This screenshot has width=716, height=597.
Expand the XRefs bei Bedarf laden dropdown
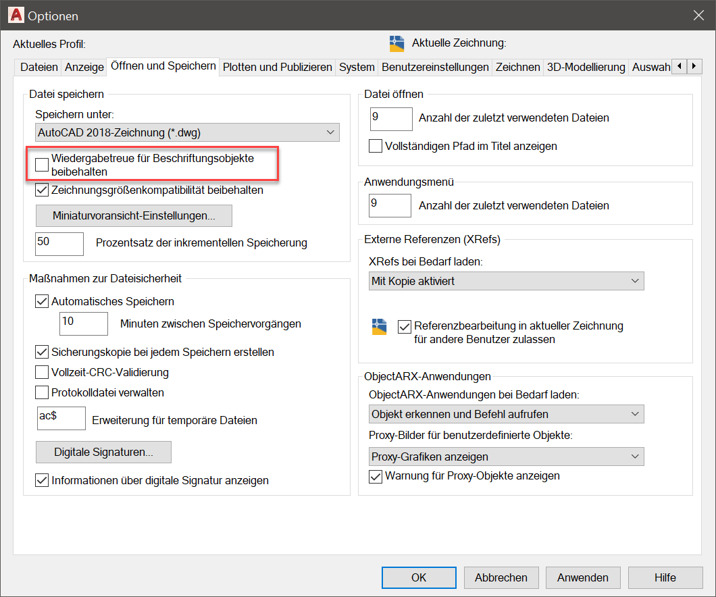tap(507, 281)
